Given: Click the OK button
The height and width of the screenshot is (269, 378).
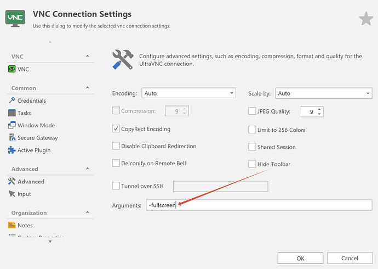Looking at the screenshot, I should pyautogui.click(x=300, y=258).
